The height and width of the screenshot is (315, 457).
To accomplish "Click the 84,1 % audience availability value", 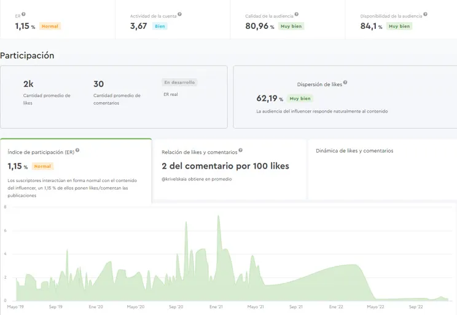I will click(371, 26).
